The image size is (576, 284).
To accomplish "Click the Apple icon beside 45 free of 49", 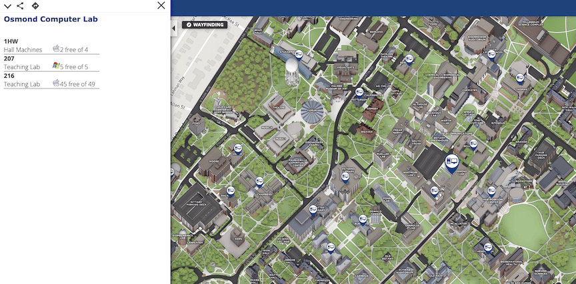I will point(56,83).
